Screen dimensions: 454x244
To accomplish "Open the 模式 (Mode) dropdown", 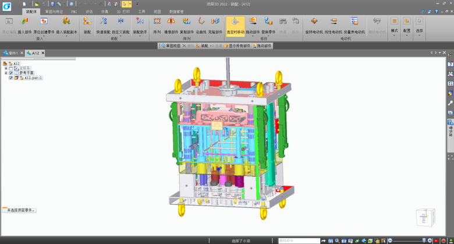I will [394, 30].
